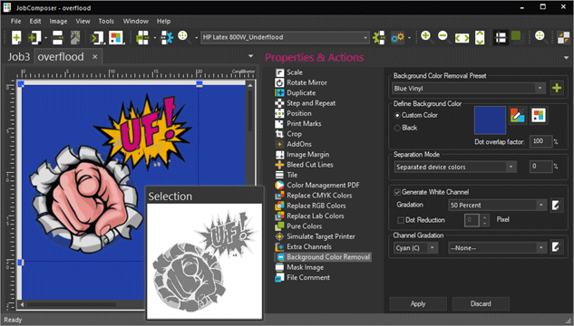Enable the Dot Reduction checkbox
This screenshot has width=574, height=326.
[x=401, y=220]
